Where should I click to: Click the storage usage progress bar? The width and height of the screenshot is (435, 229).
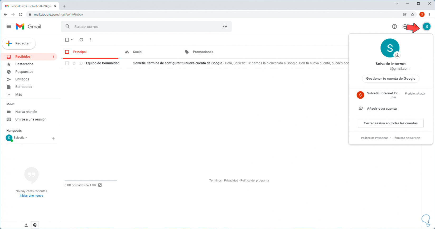coord(91,181)
